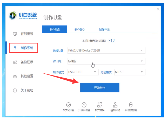Click the 开始制作 button
Viewport: 167px width, 120px height.
(99, 87)
